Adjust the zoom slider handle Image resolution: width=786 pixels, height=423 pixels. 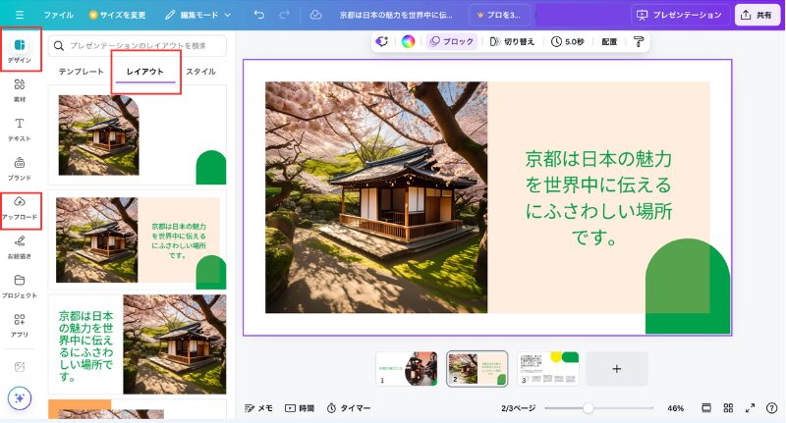point(588,408)
